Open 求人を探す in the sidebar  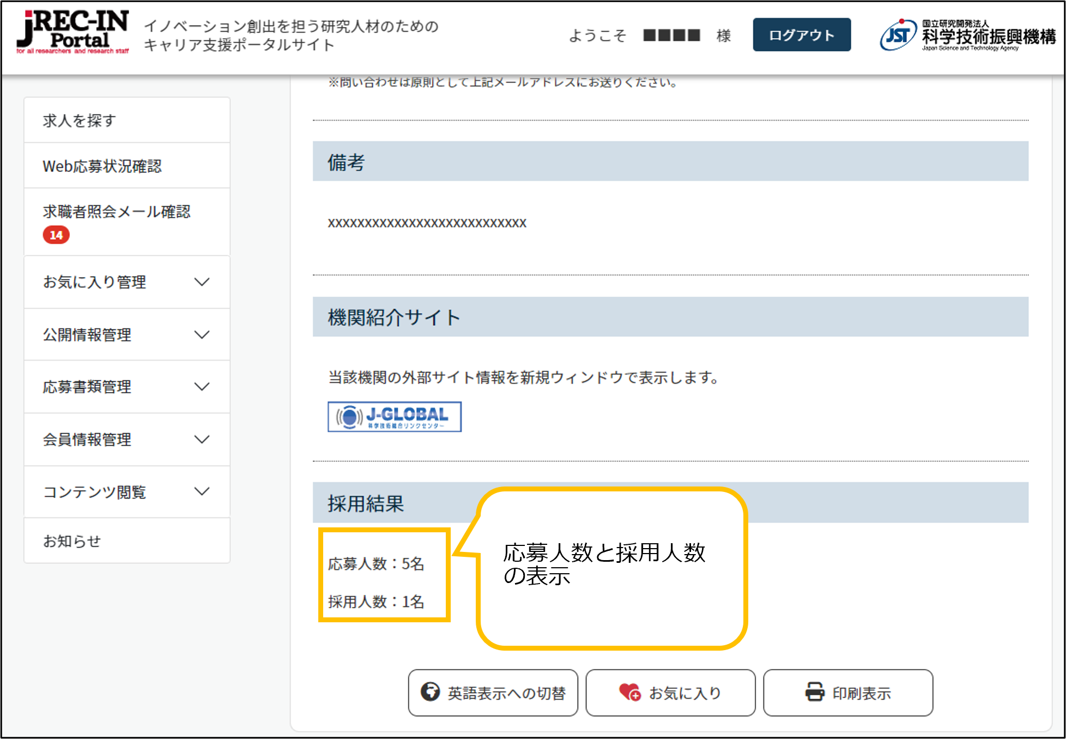(127, 121)
